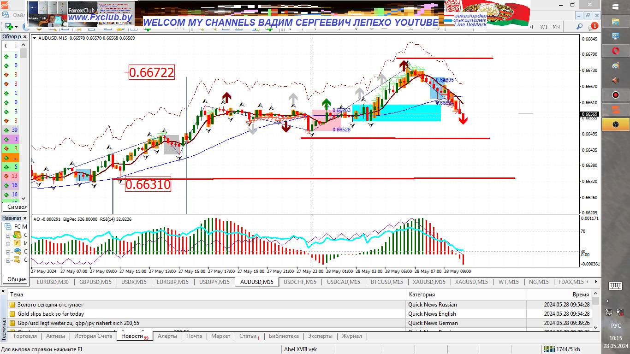Open the Символ tab in Market Watch
Screen dimensions: 630x354
17,207
